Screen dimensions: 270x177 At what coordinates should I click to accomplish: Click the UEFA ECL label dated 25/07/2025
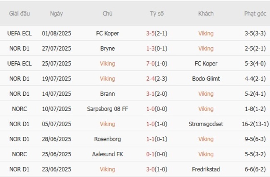20,64
